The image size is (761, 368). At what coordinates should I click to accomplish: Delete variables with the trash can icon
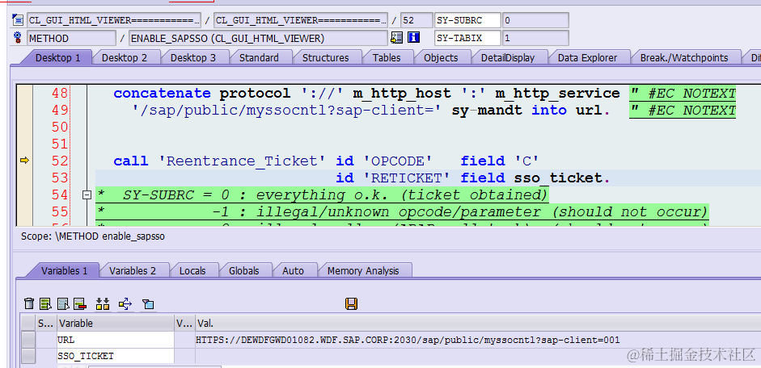click(29, 303)
